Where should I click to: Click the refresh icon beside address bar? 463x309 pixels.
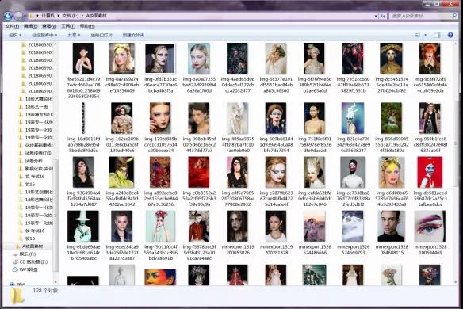[383, 16]
